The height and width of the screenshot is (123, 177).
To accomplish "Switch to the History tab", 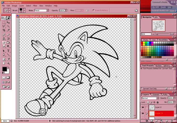I will (167, 66).
